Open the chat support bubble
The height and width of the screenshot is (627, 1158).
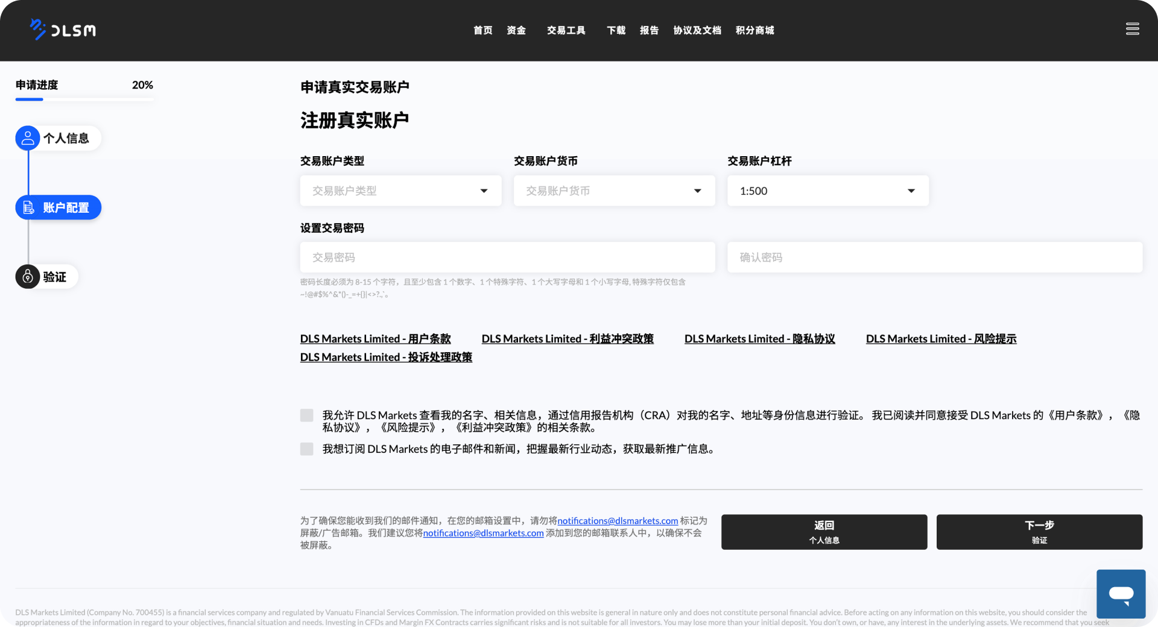click(x=1121, y=594)
